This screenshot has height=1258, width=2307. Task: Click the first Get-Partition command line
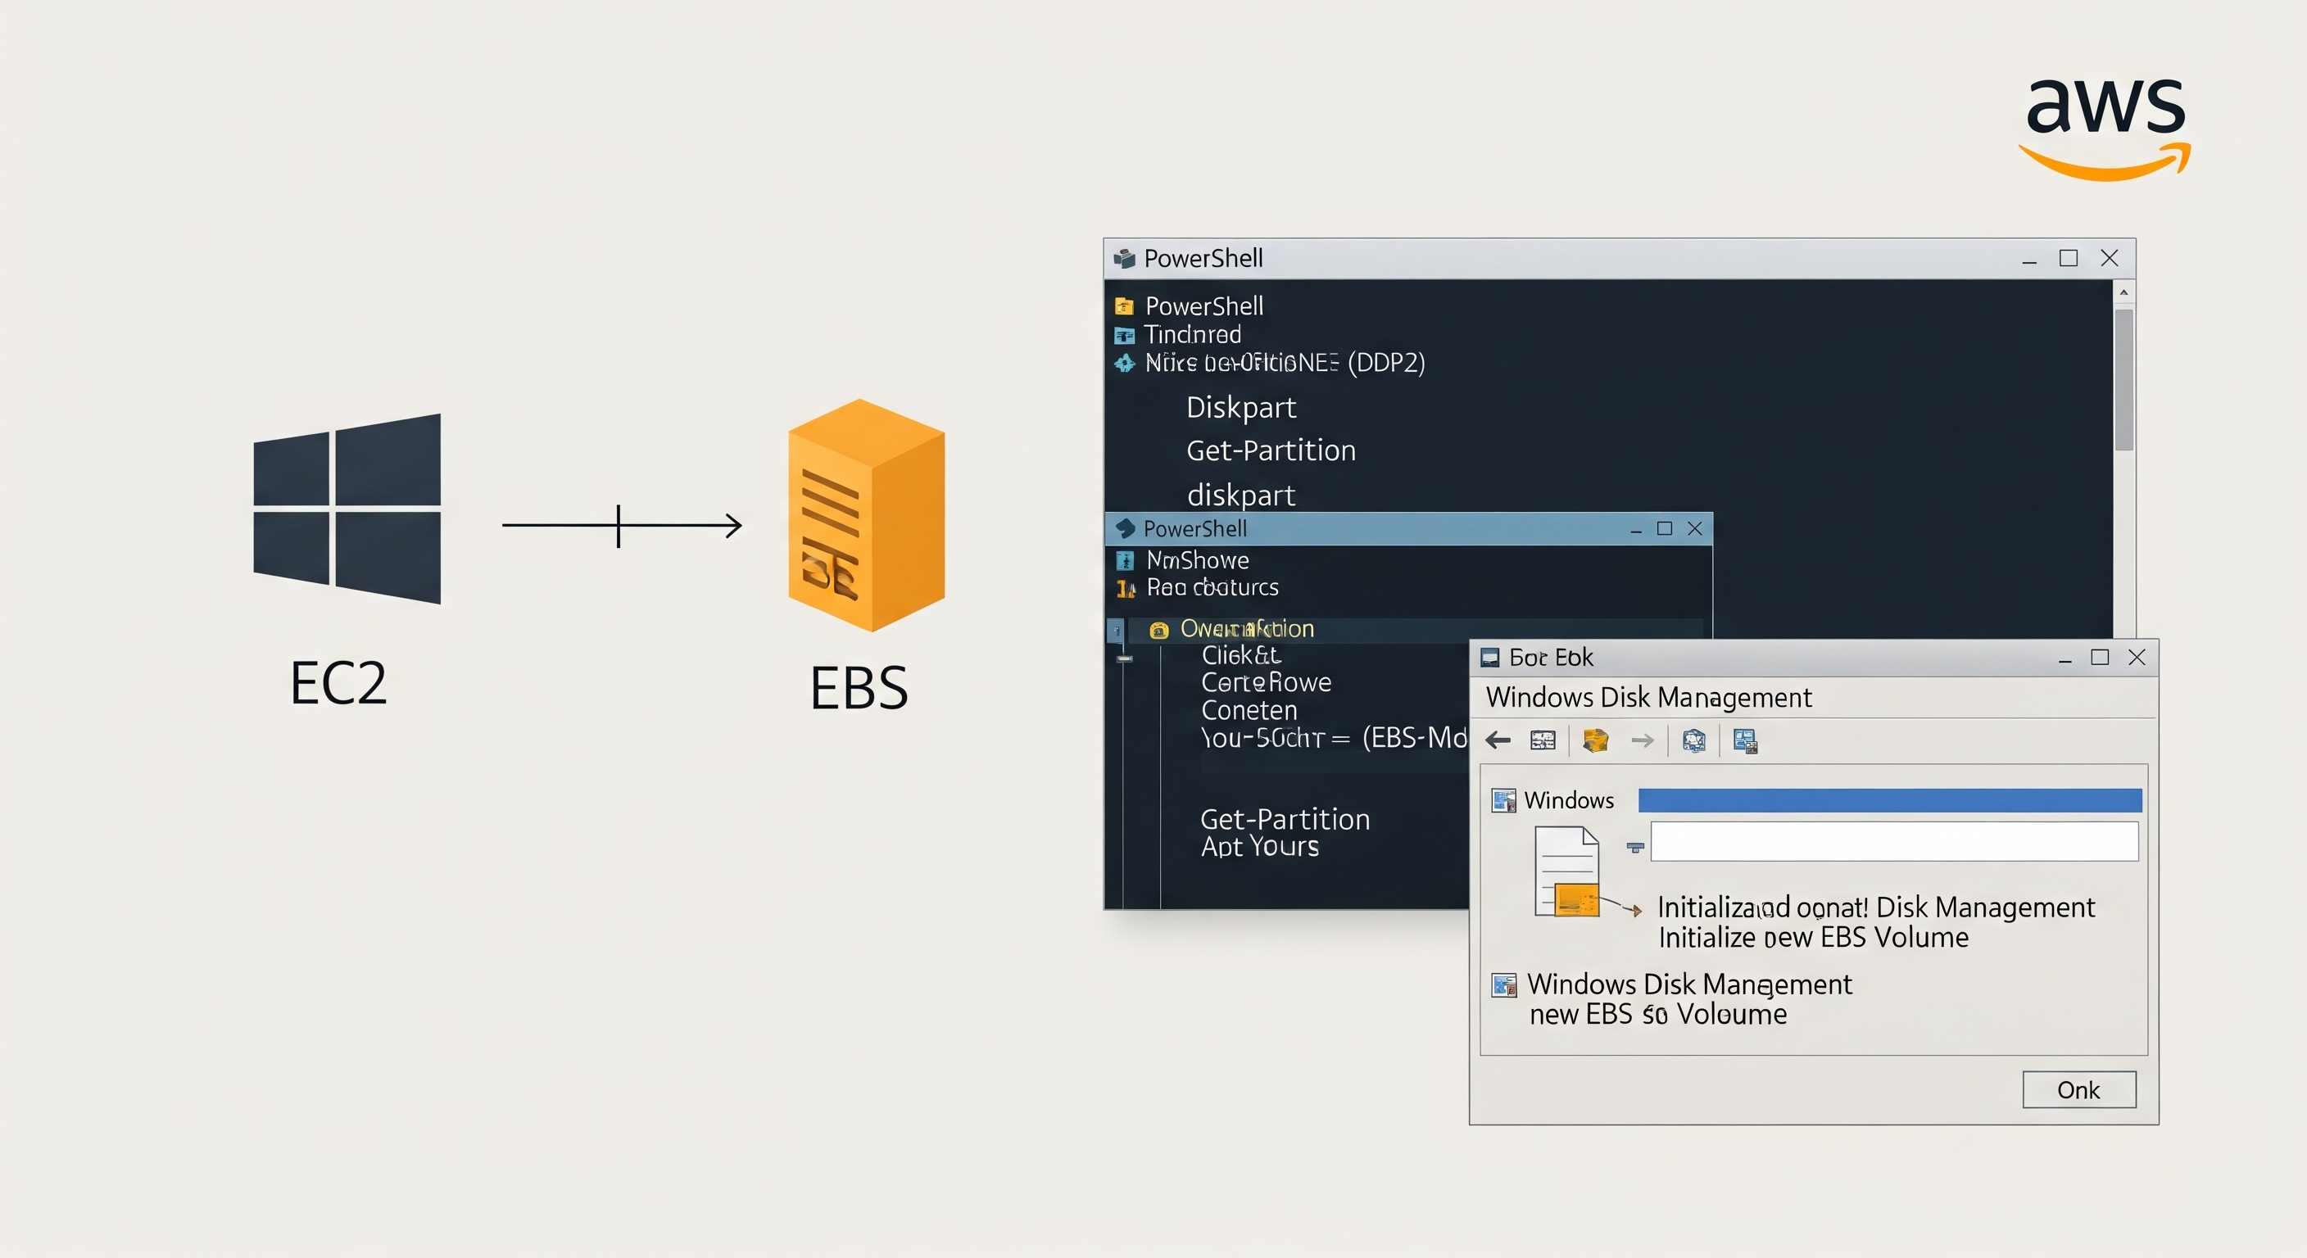click(x=1270, y=450)
